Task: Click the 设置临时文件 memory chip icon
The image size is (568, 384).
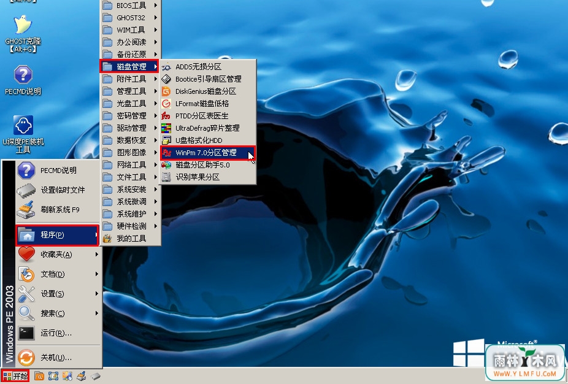Action: pyautogui.click(x=26, y=190)
